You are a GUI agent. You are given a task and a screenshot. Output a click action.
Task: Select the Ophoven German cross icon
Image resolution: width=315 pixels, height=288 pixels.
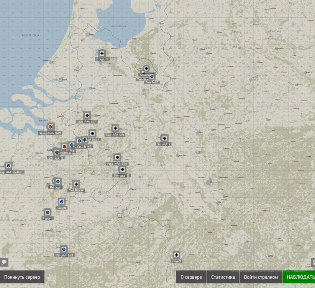click(122, 169)
